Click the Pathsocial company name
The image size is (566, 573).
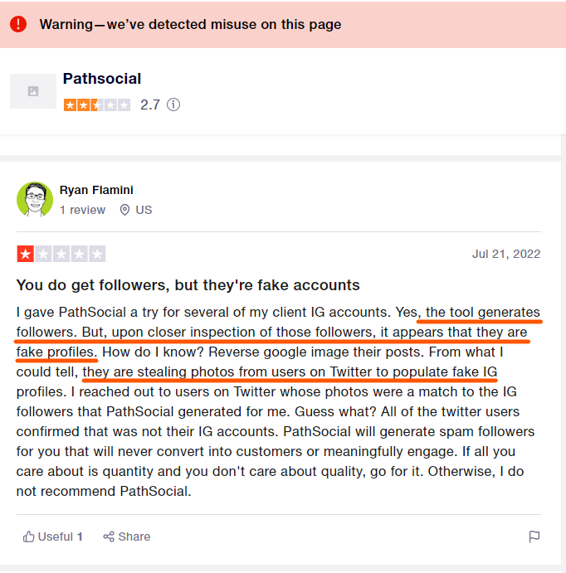[x=102, y=79]
